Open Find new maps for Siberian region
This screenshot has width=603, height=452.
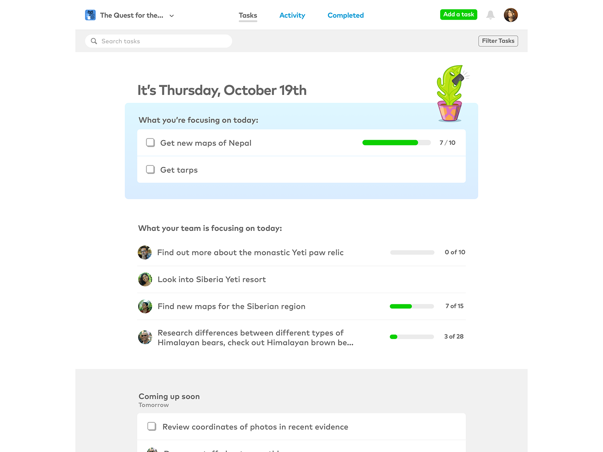pyautogui.click(x=231, y=306)
